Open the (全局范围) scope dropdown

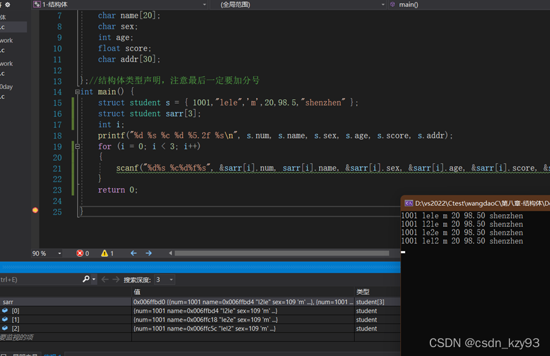coord(383,4)
